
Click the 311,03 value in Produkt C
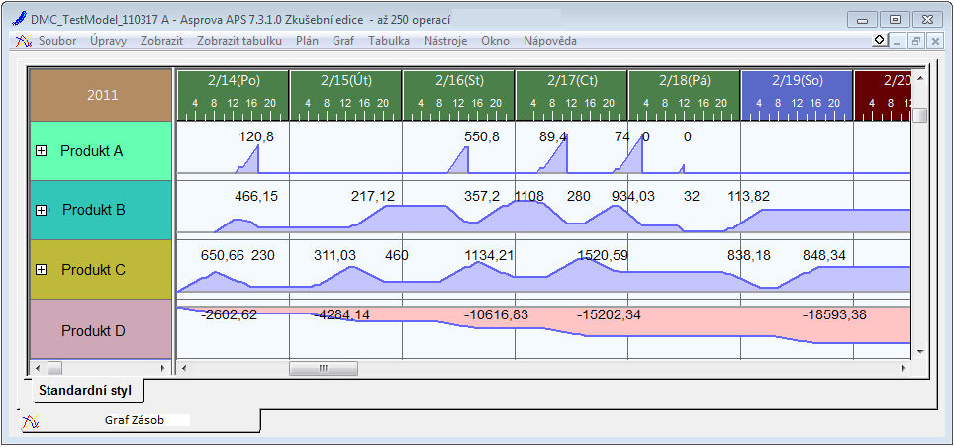(335, 256)
